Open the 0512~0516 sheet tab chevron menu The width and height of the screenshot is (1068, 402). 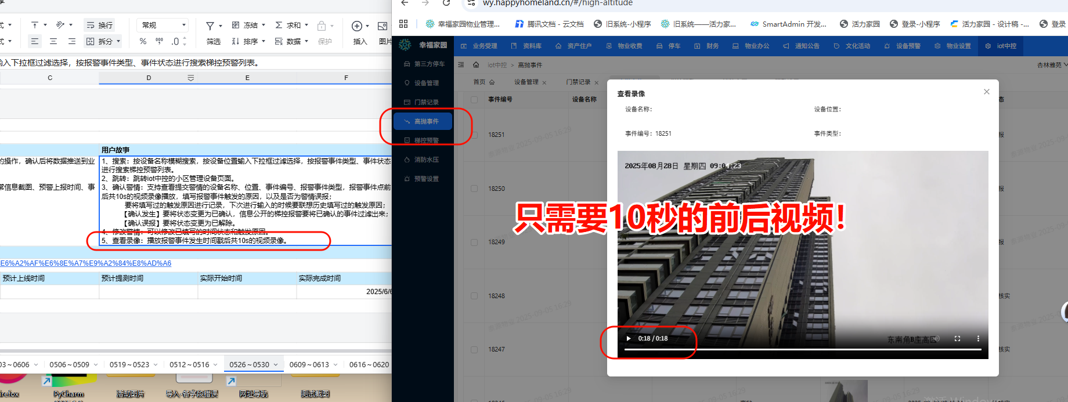(215, 365)
